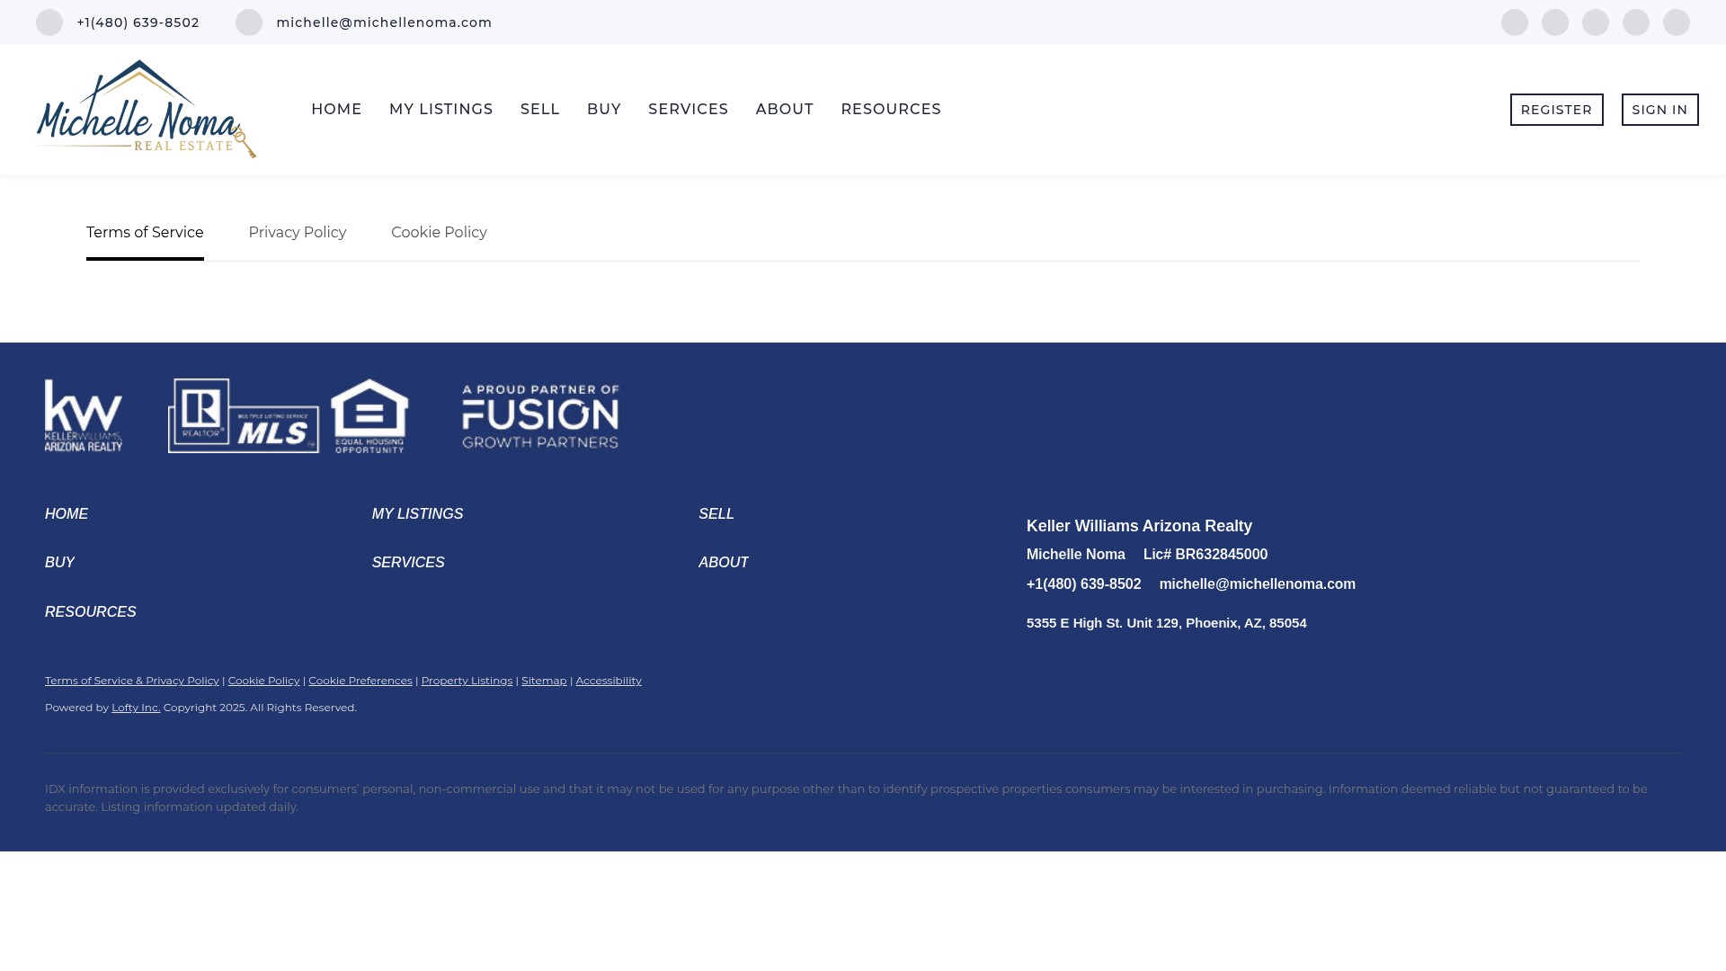This screenshot has width=1726, height=971.
Task: Open the SELL menu in top navigation
Action: (540, 110)
